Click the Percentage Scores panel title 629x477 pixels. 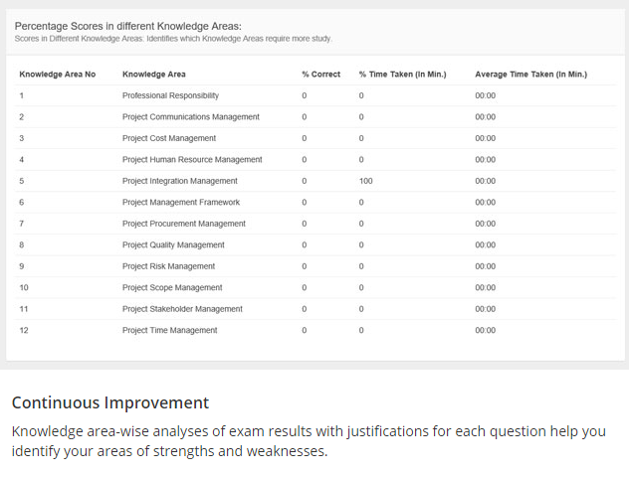coord(127,26)
